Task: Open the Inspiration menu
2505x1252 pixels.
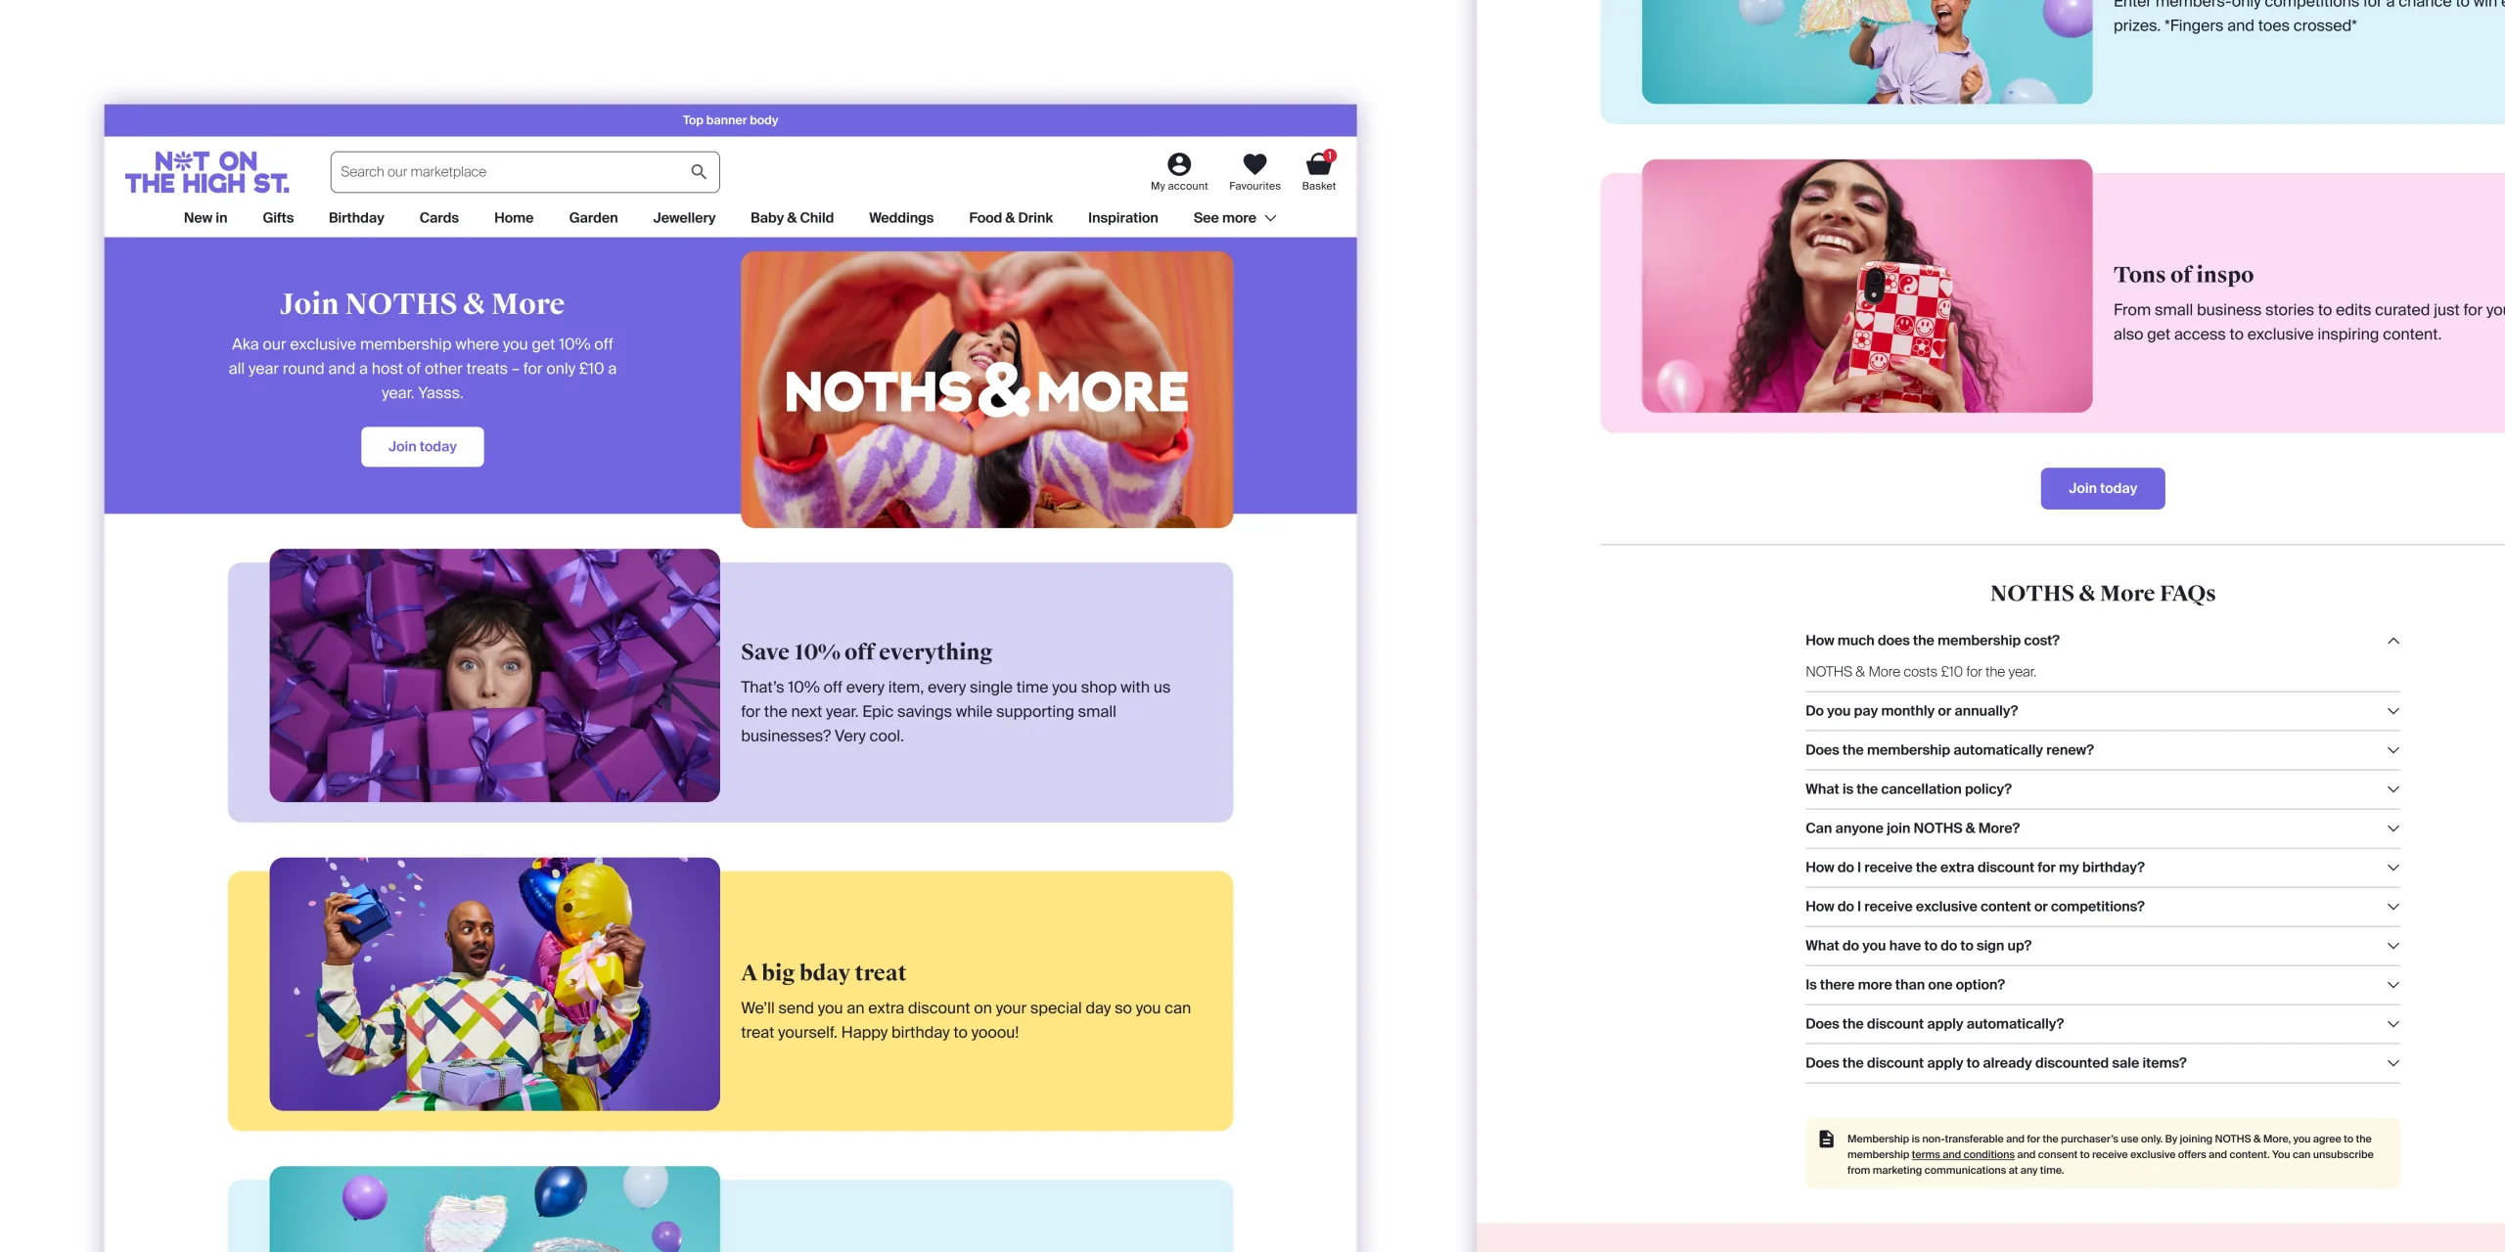Action: pyautogui.click(x=1123, y=218)
